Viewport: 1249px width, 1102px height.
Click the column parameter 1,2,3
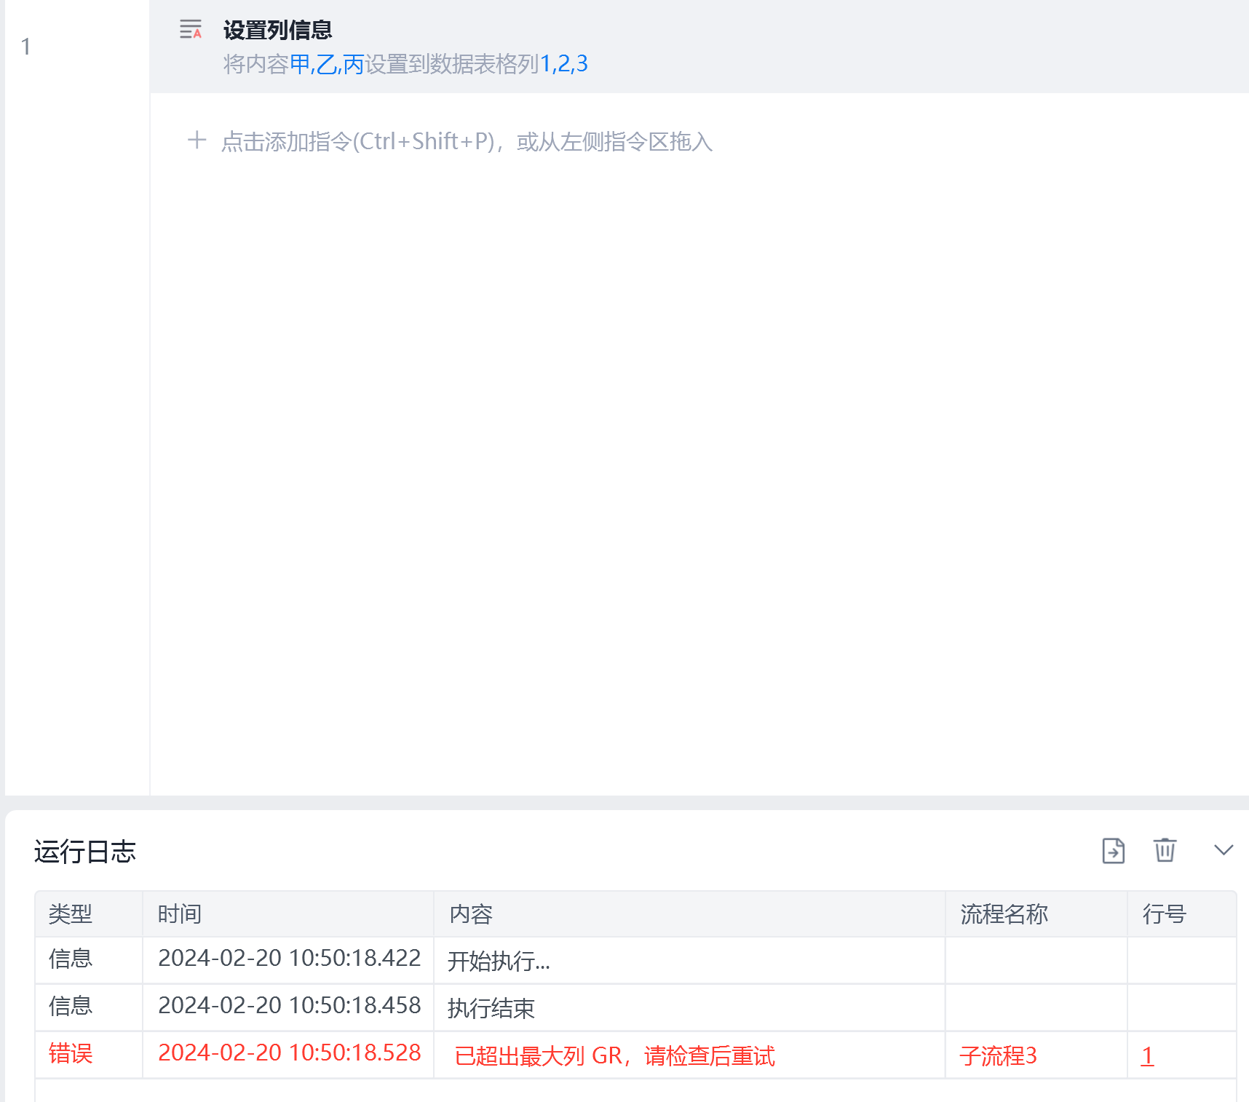pos(563,64)
